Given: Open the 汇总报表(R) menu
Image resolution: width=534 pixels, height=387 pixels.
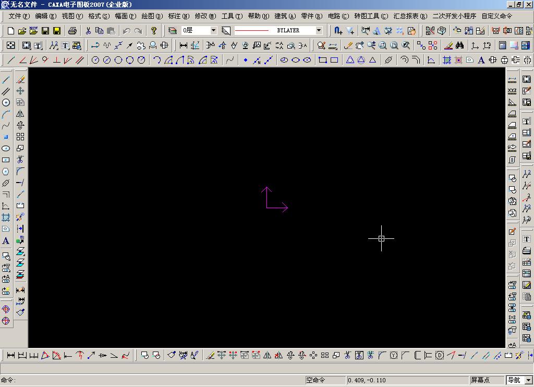Looking at the screenshot, I should point(410,16).
